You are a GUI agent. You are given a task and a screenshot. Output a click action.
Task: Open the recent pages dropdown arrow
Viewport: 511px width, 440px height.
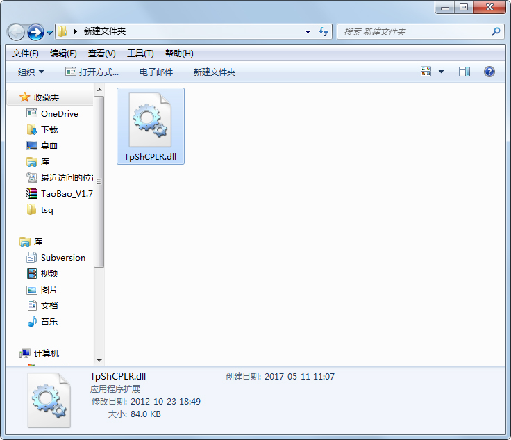[x=49, y=32]
